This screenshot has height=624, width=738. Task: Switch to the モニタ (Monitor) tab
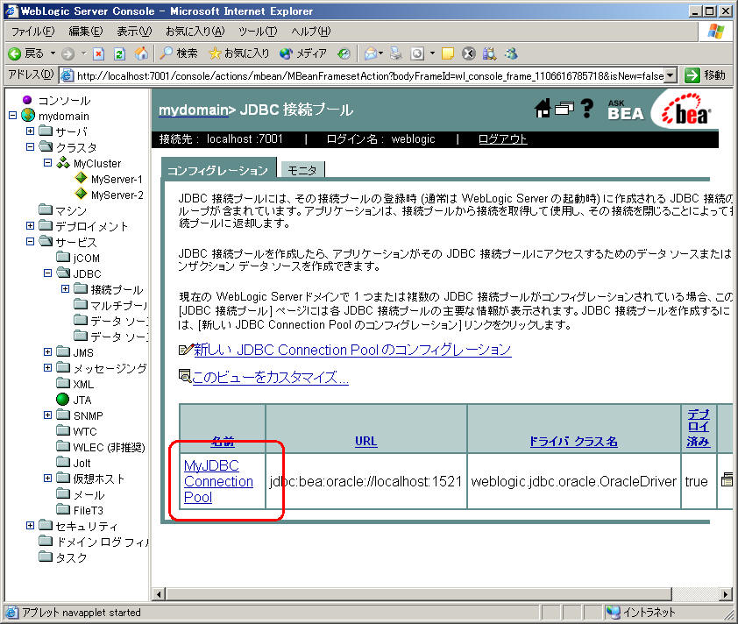click(x=302, y=169)
